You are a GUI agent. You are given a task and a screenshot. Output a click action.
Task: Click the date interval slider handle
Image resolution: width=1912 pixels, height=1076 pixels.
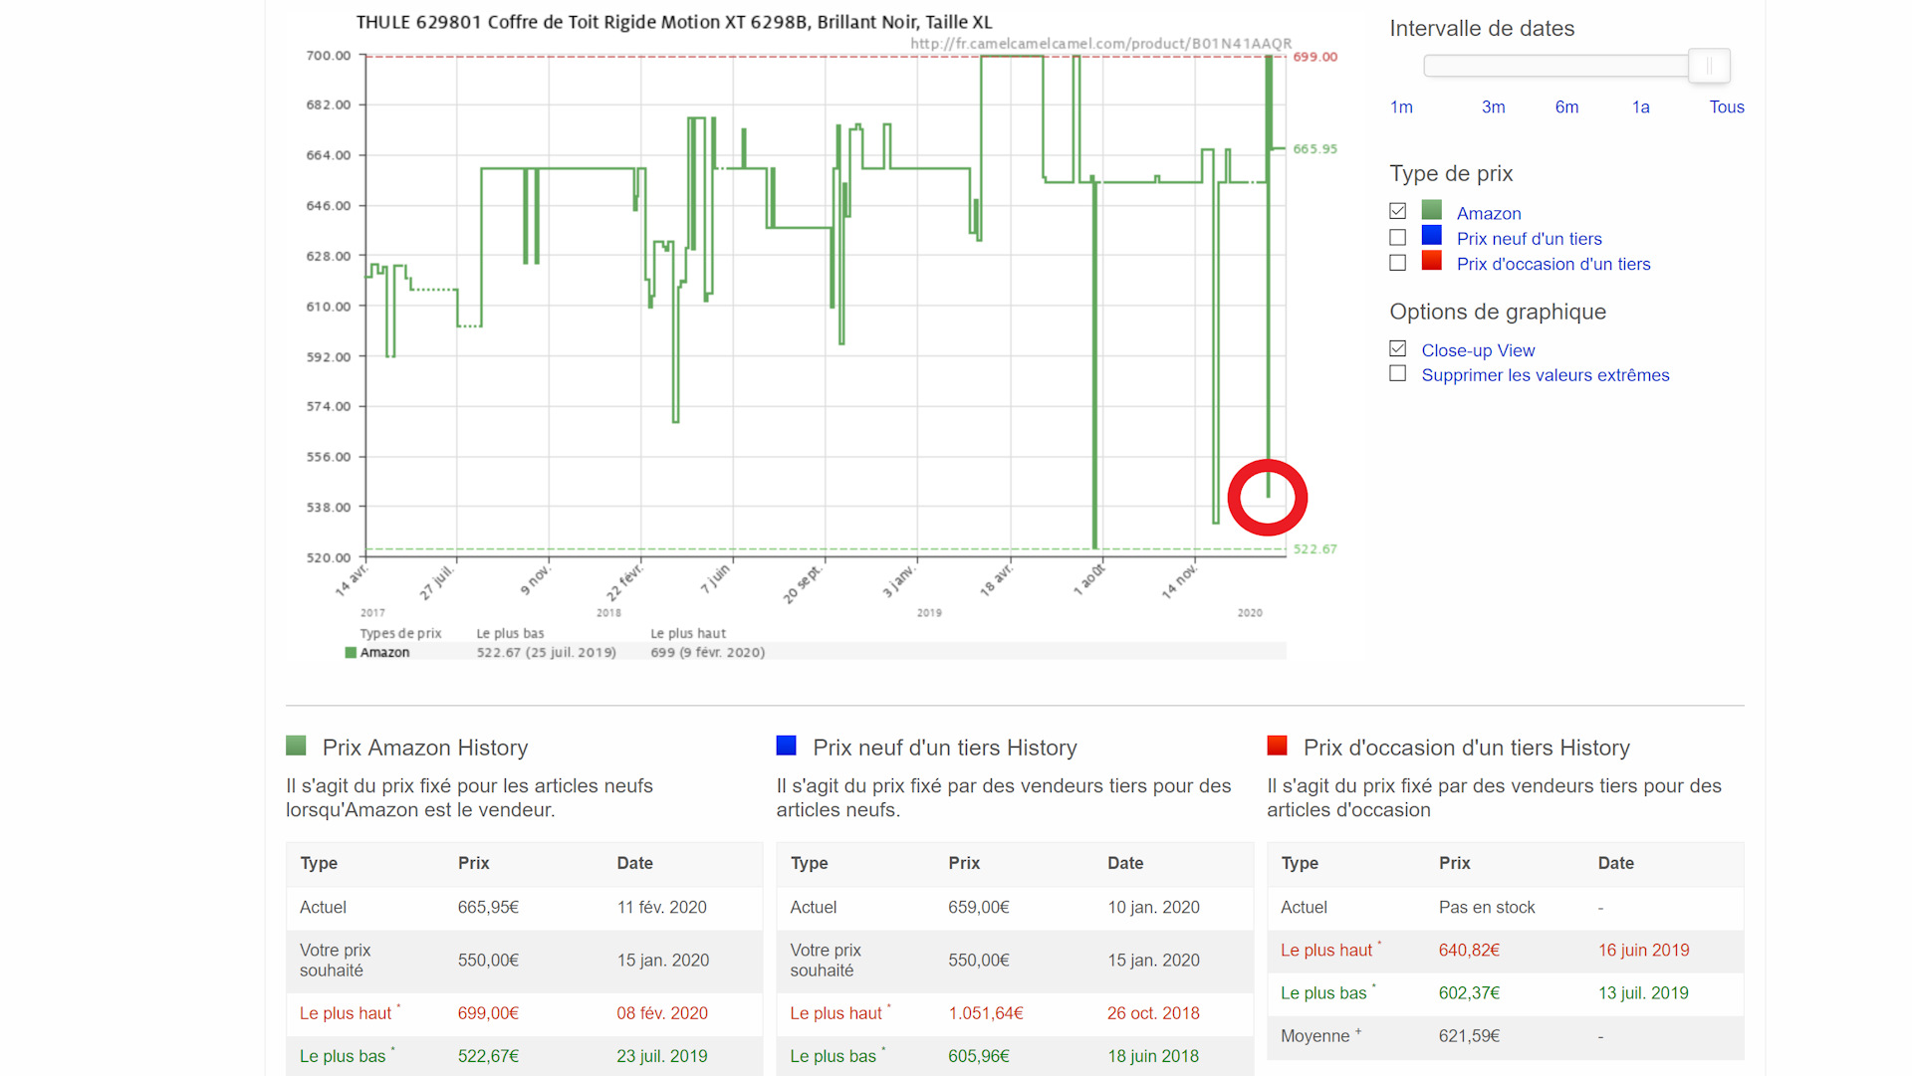point(1709,67)
